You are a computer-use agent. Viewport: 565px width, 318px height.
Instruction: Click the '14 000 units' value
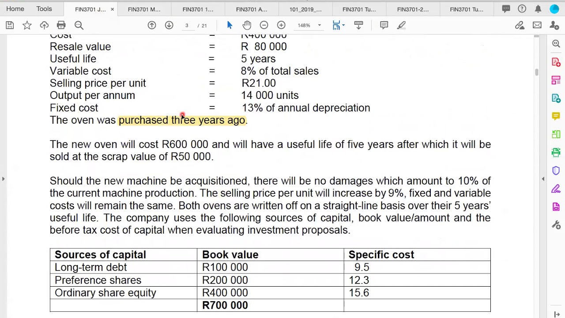(x=270, y=95)
